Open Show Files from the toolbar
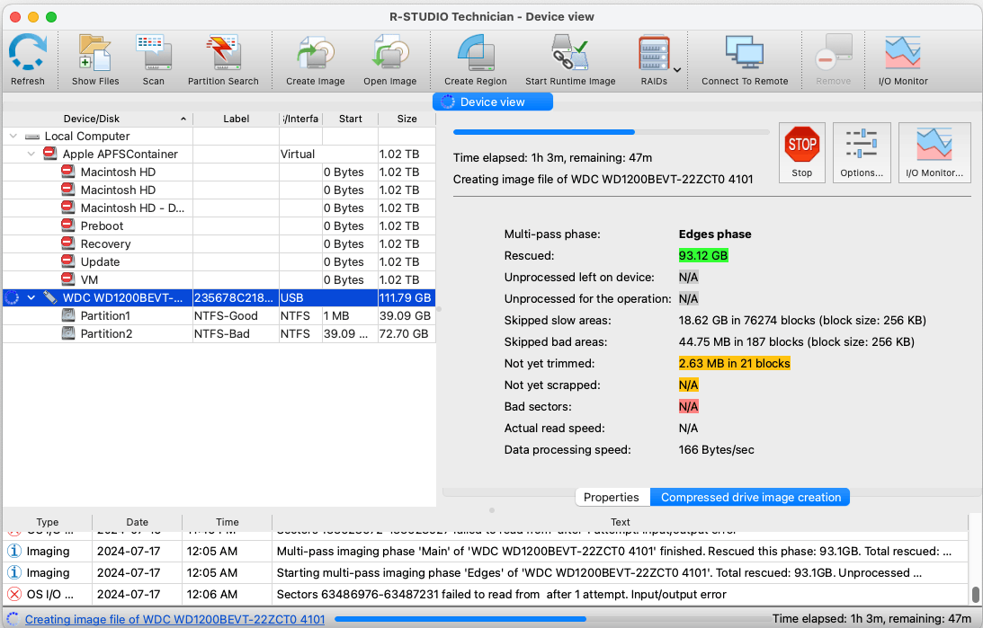This screenshot has height=628, width=983. click(95, 60)
